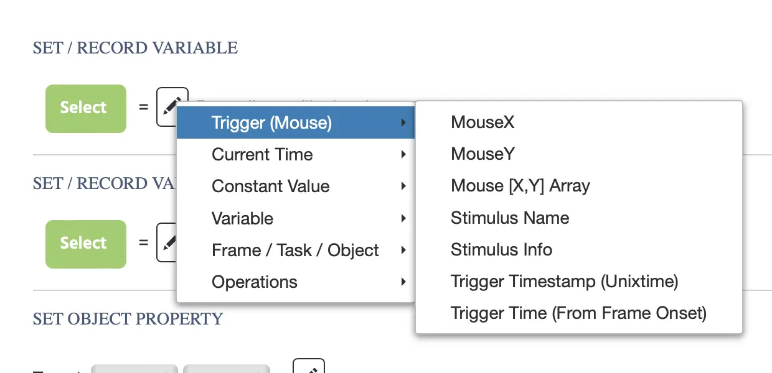Click first target dropdown under Set Object Property
Screen dimensions: 772x373
tap(134, 369)
